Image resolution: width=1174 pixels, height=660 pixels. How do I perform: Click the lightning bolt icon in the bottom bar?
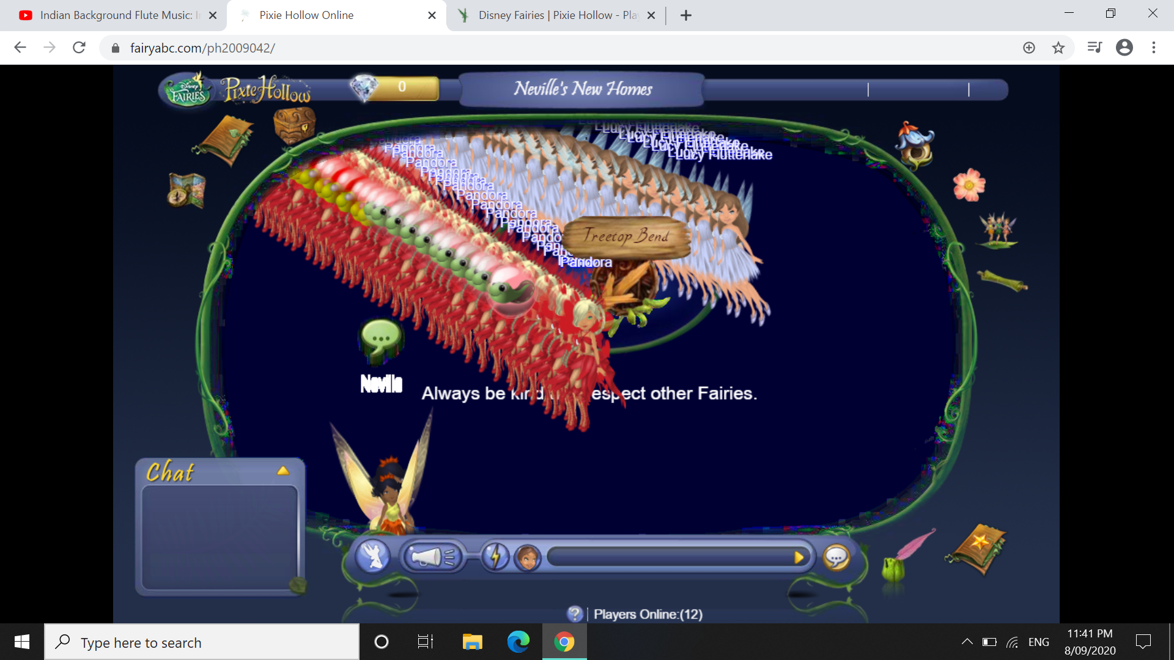pyautogui.click(x=497, y=557)
